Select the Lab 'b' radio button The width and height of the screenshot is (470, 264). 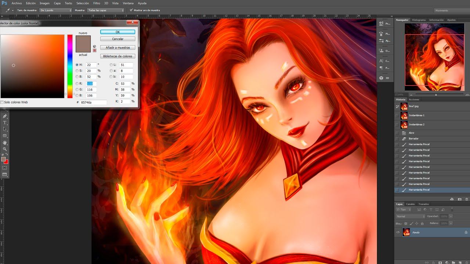point(111,76)
